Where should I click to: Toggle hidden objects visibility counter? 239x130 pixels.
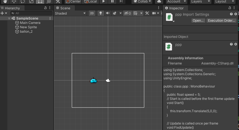coord(127,13)
